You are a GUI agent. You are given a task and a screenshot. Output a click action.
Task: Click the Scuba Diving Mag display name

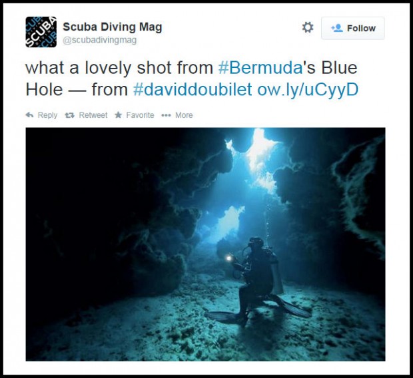113,27
